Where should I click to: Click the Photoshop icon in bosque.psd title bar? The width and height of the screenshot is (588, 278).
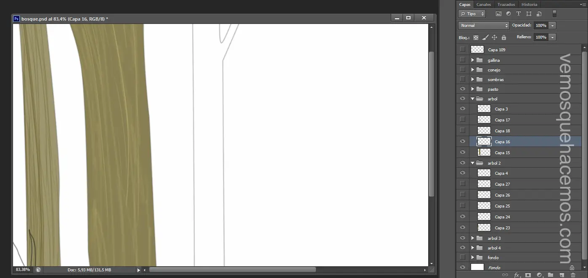16,18
